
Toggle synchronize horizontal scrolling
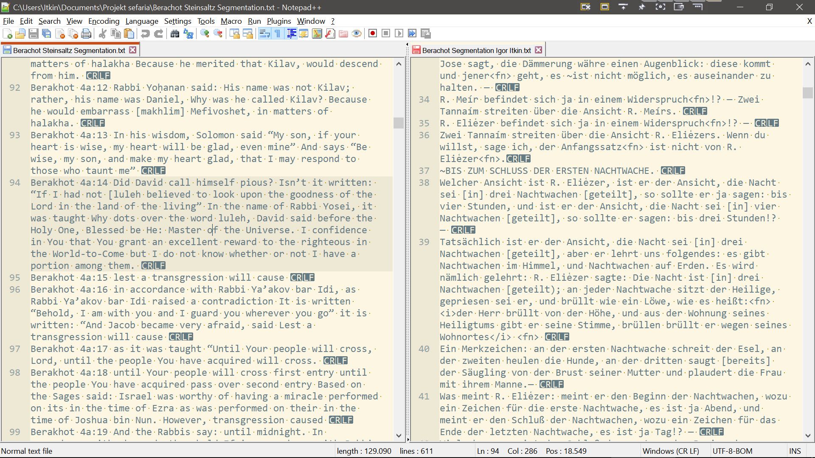[247, 34]
